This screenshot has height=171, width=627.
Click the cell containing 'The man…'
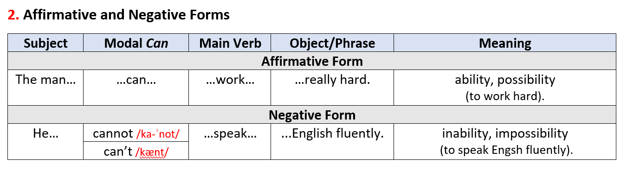(x=45, y=88)
